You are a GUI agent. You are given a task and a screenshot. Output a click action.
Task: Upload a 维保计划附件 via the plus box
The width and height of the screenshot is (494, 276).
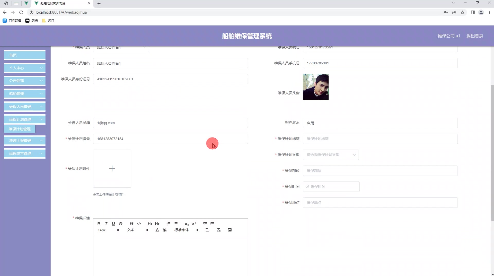coord(112,169)
